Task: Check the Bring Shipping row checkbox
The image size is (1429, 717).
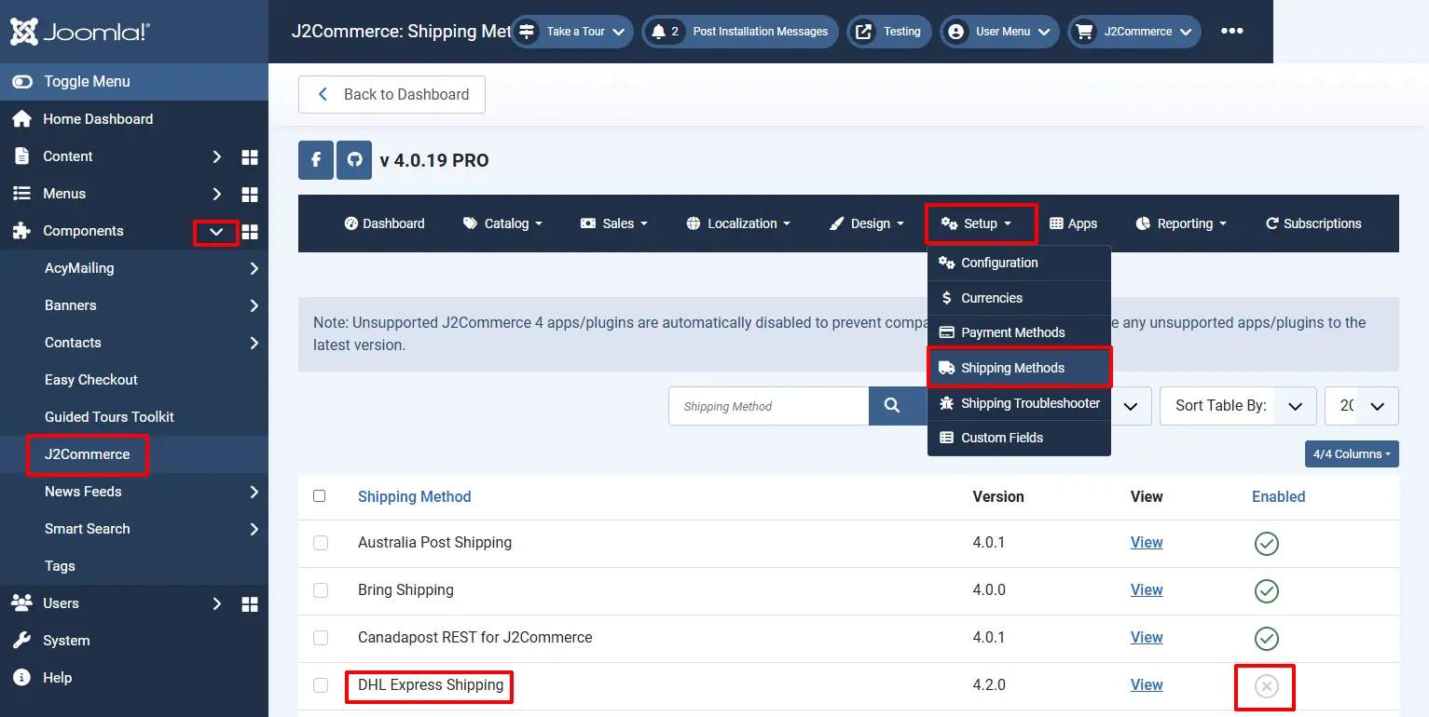Action: point(321,590)
